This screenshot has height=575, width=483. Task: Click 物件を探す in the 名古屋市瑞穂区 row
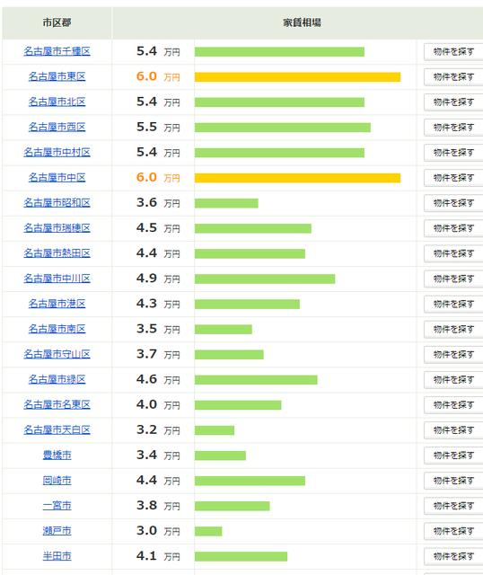[453, 228]
